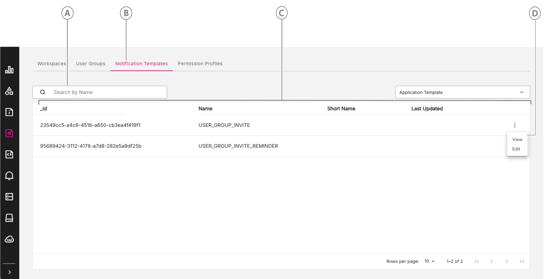Image resolution: width=544 pixels, height=279 pixels.
Task: Open the code file sidebar icon
Action: [x=9, y=154]
